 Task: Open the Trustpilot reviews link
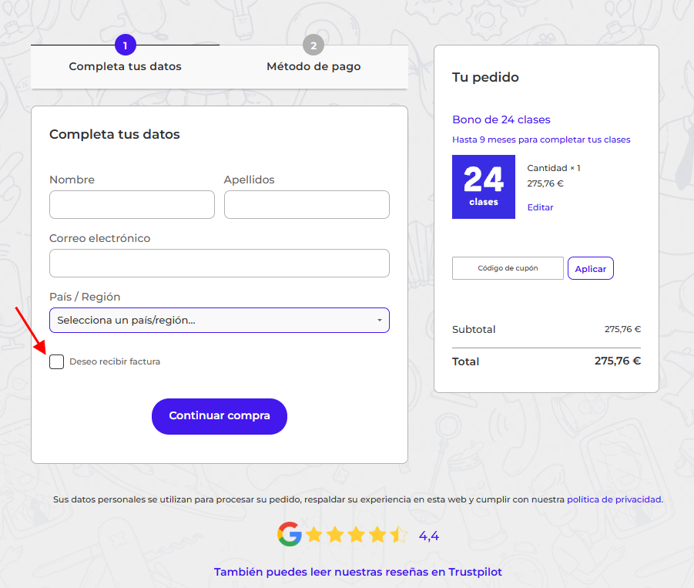pos(357,572)
